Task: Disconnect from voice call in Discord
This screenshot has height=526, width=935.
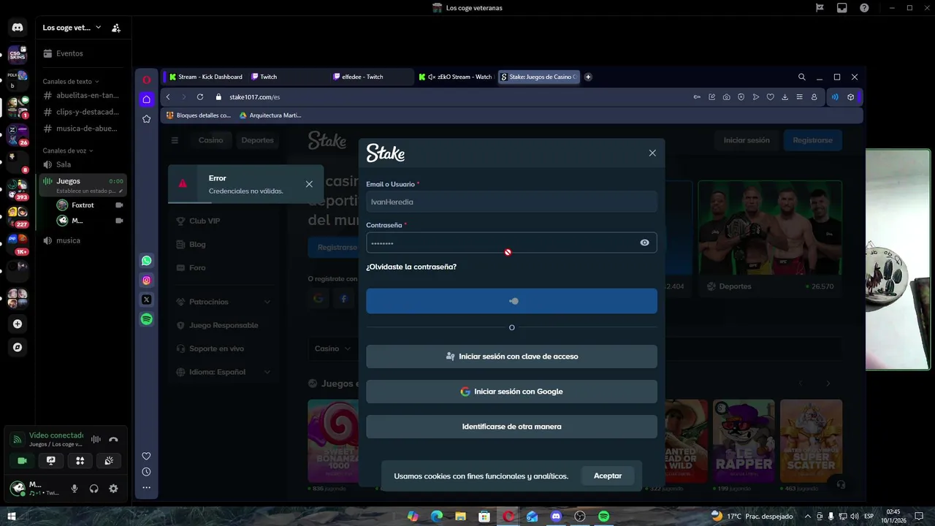Action: [x=113, y=440]
